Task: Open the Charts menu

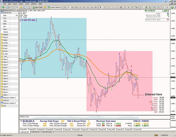Action: (x=21, y=4)
